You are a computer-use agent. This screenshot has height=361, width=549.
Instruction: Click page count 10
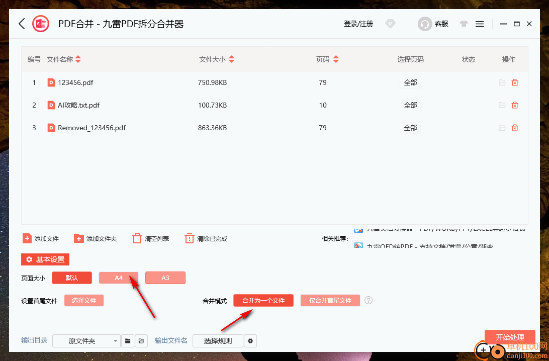tap(322, 105)
